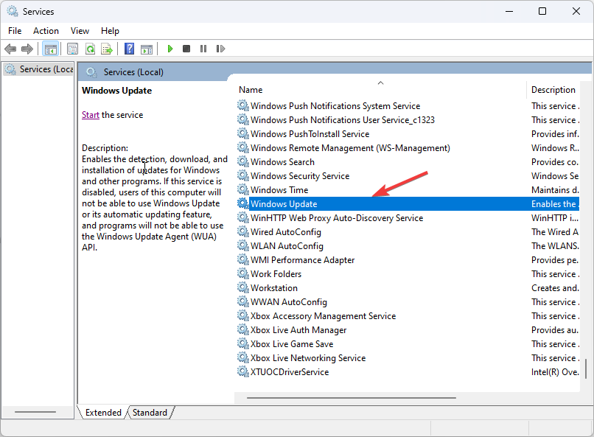
Task: Click the services list horizontal scrollbar
Action: click(x=352, y=398)
